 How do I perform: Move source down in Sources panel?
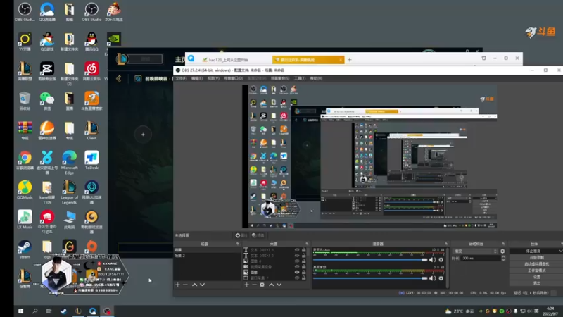(279, 285)
